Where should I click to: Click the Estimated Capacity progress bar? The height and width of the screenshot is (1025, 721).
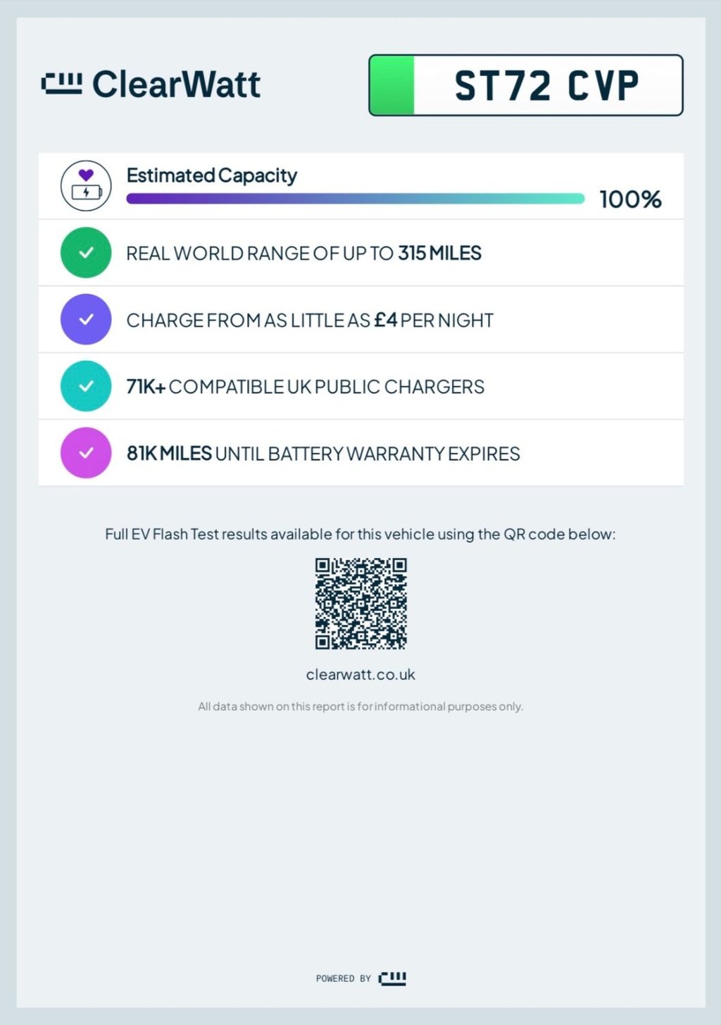[355, 199]
